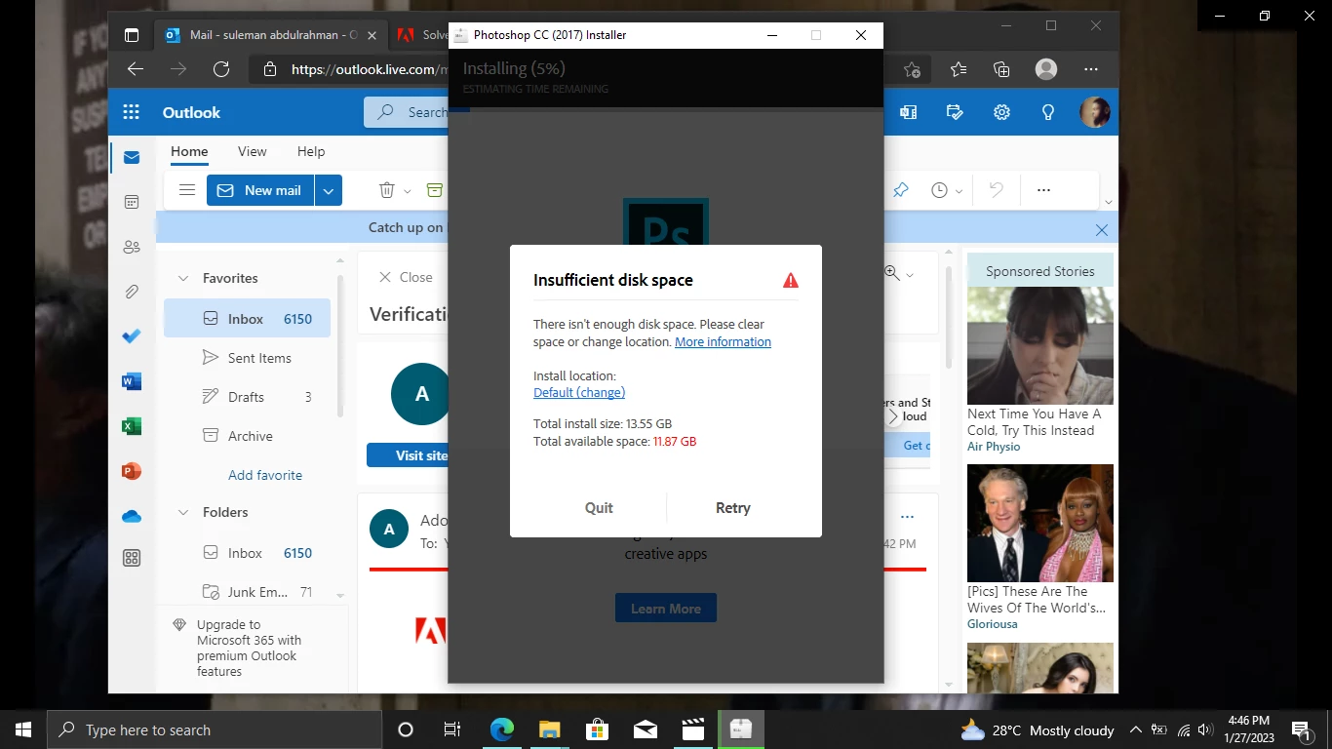Open the Files paperclip icon in sidebar
The width and height of the screenshot is (1332, 749).
(132, 292)
